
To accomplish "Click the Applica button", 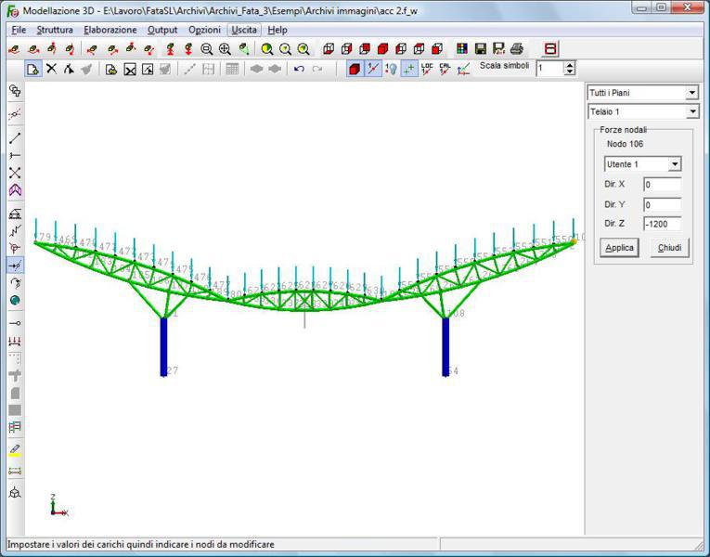I will 619,248.
